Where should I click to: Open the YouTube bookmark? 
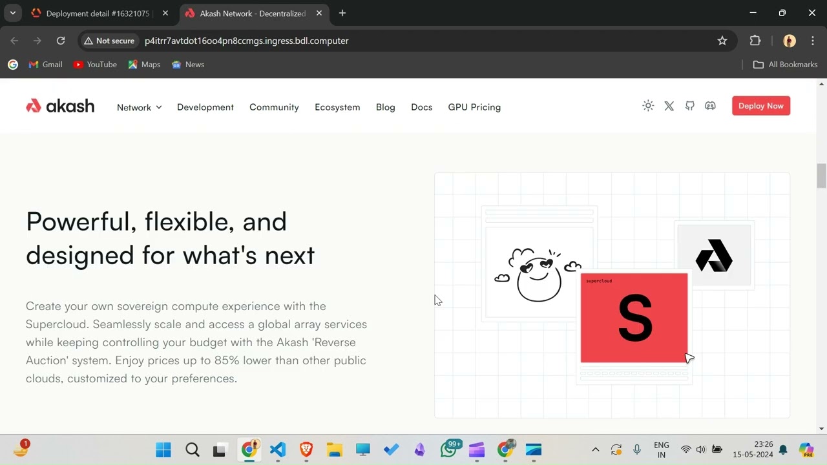[x=95, y=65]
